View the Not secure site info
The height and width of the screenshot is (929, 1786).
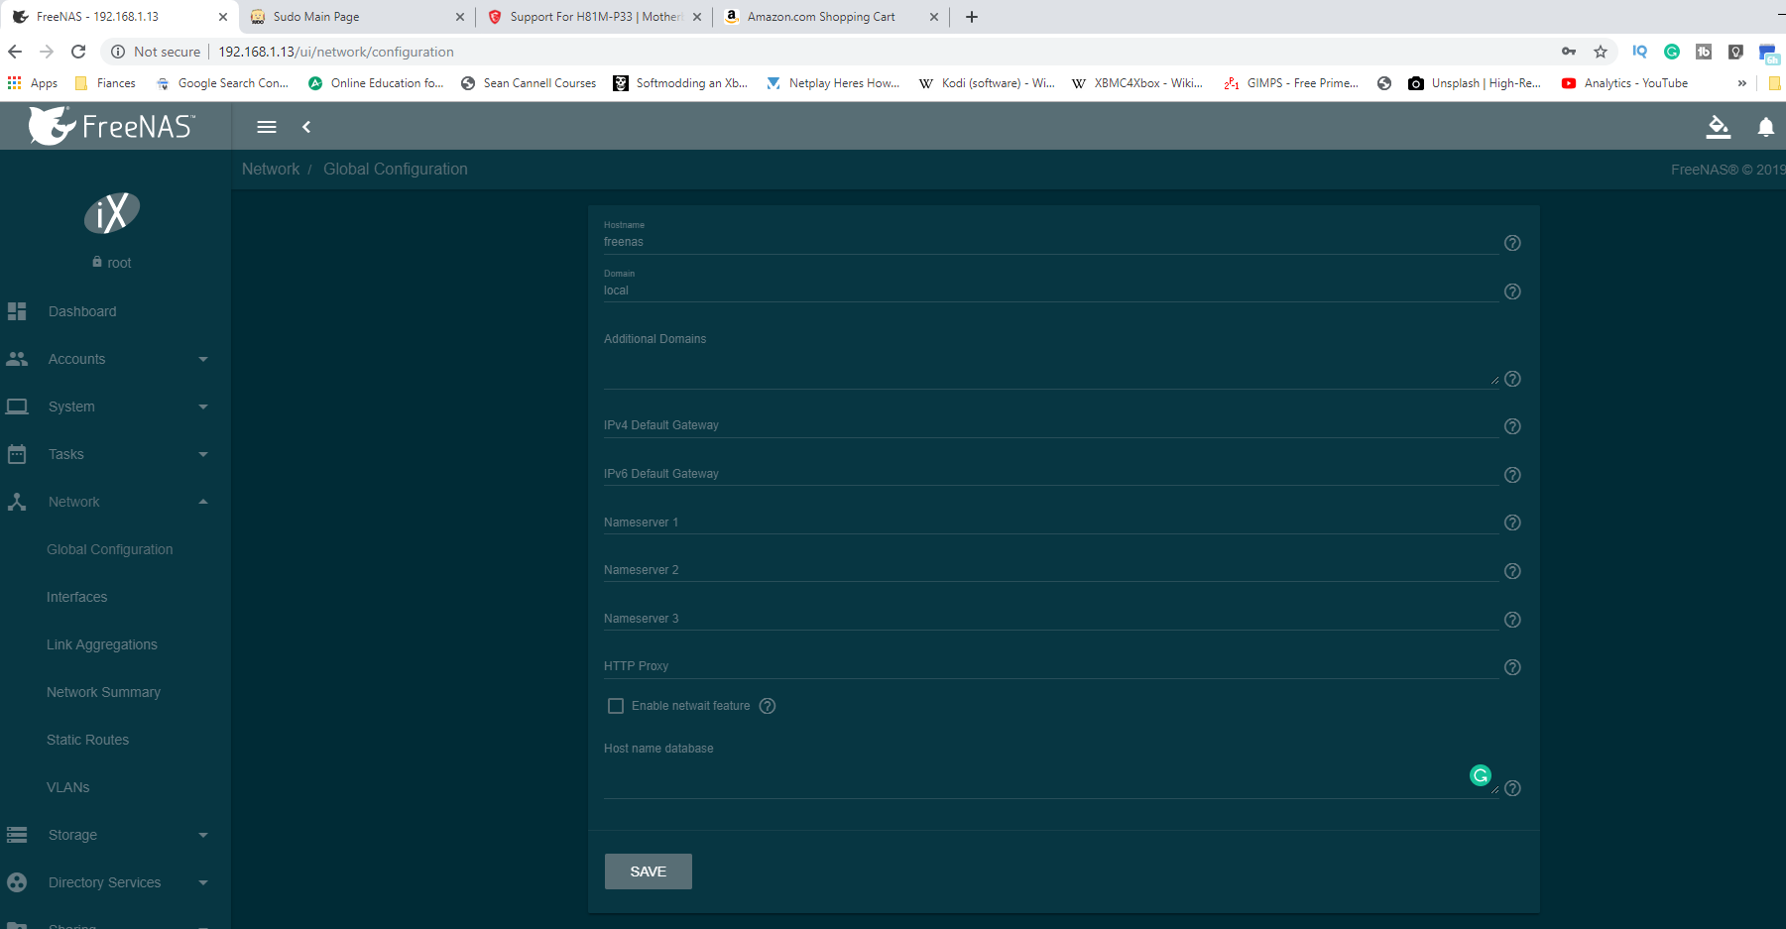coord(156,52)
